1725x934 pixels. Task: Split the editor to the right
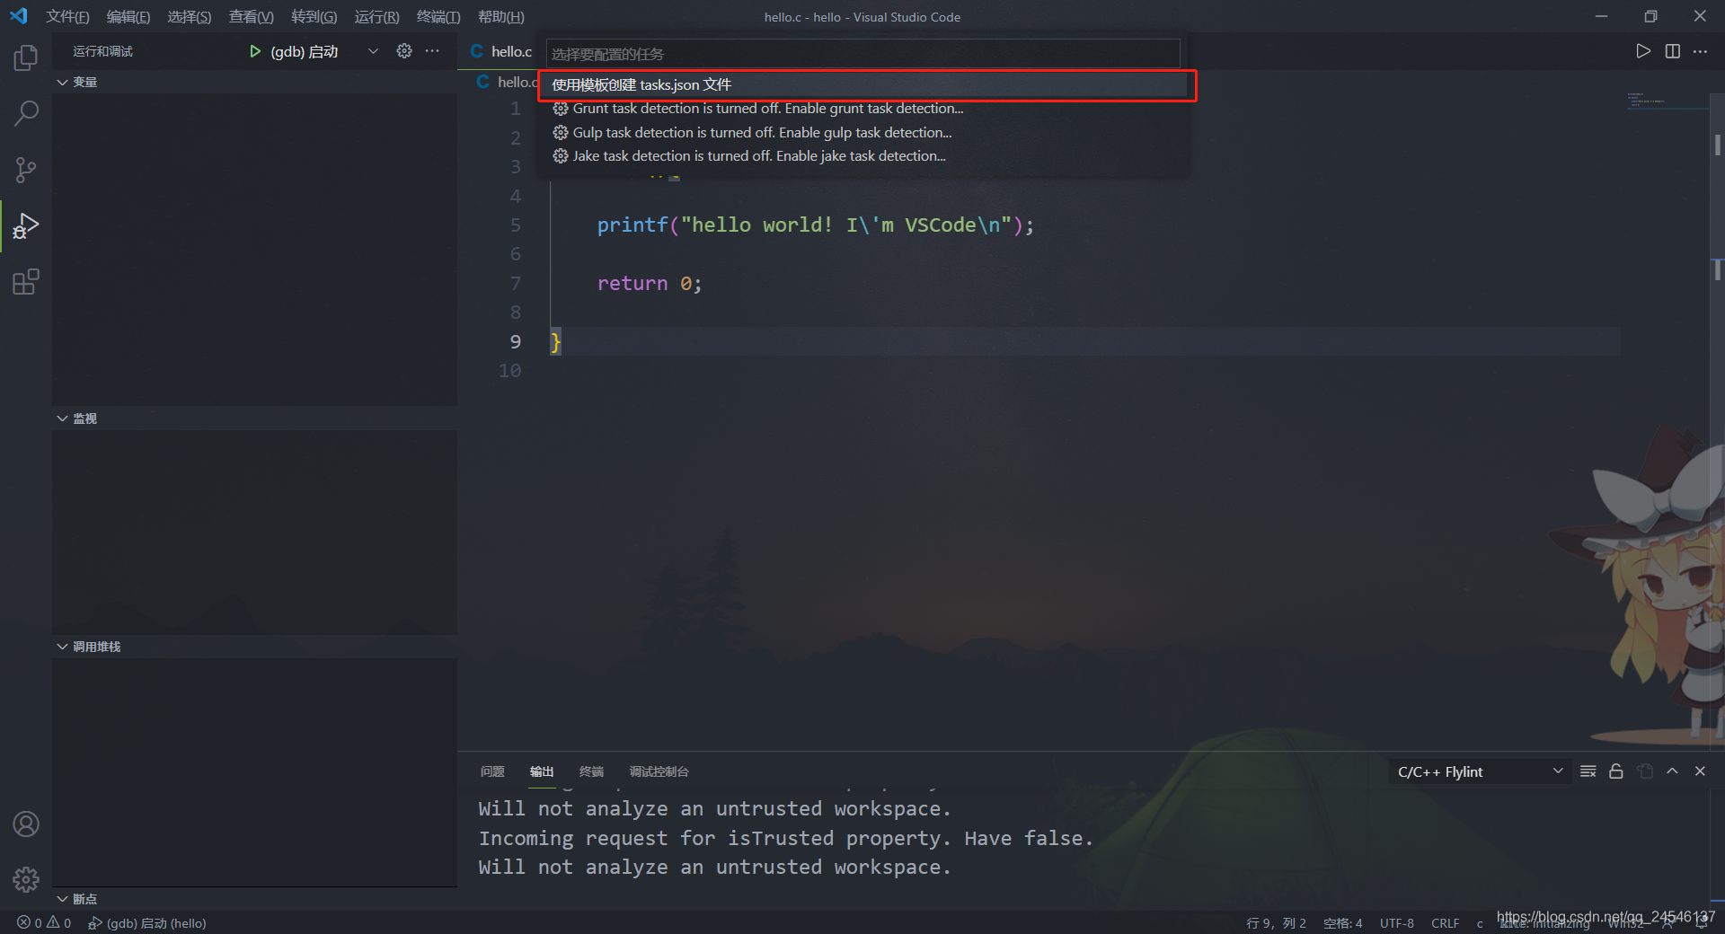coord(1672,51)
